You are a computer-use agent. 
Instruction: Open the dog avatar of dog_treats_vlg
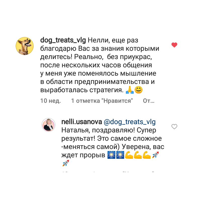(25, 46)
